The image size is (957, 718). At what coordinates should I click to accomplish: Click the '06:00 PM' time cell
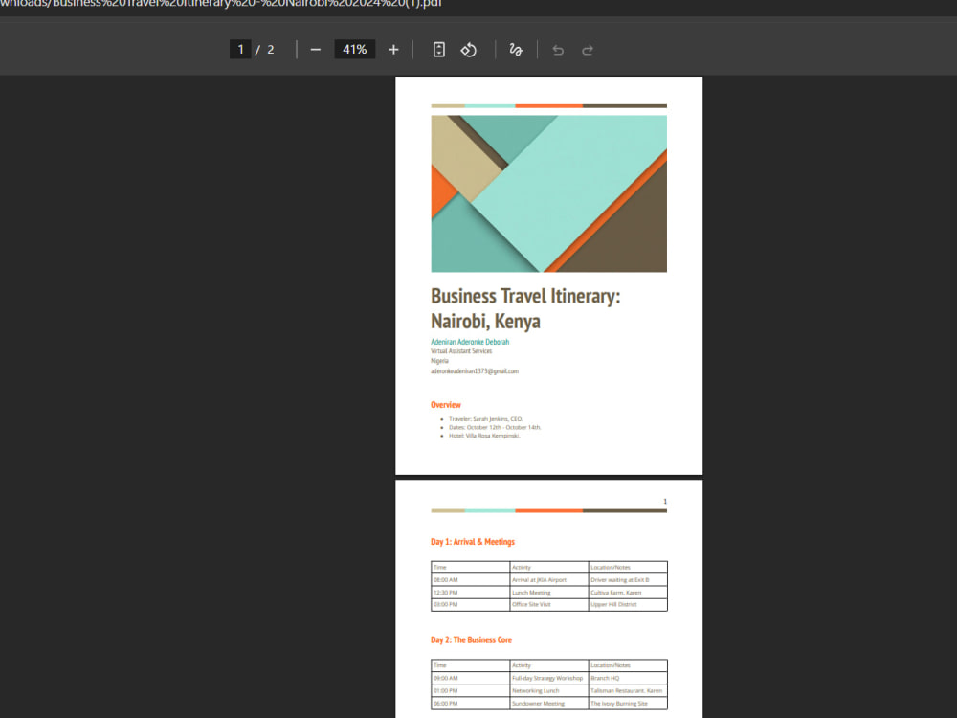[471, 704]
